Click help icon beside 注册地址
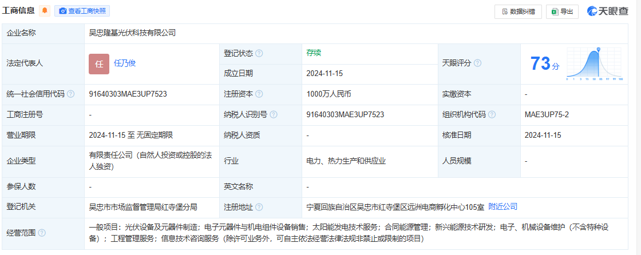This screenshot has width=641, height=255. coord(259,207)
